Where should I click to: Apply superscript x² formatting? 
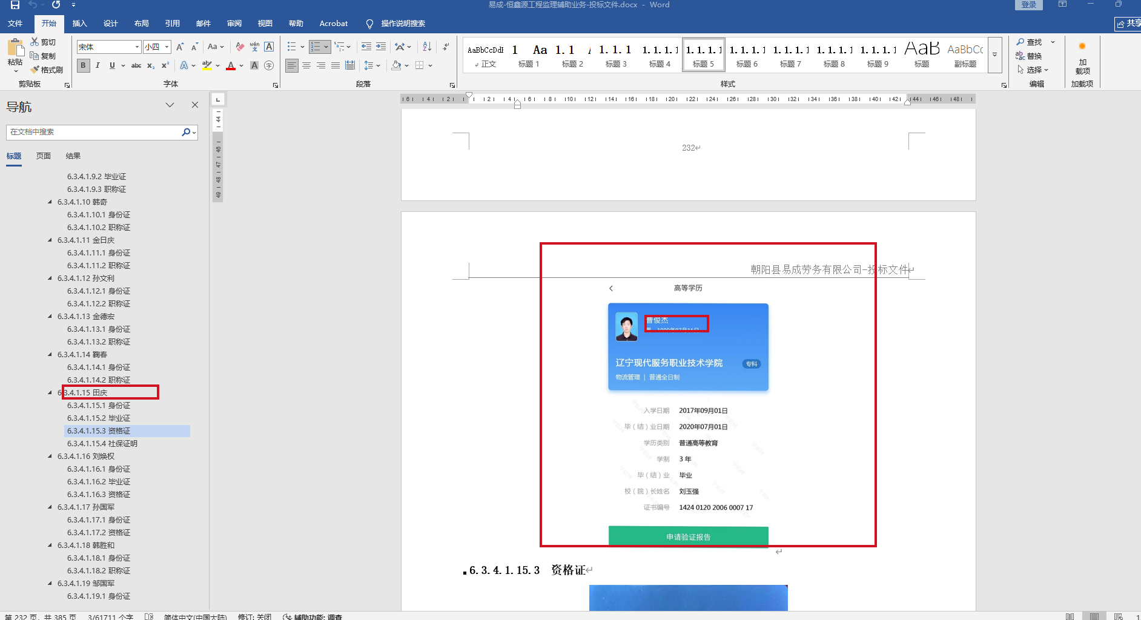tap(165, 65)
